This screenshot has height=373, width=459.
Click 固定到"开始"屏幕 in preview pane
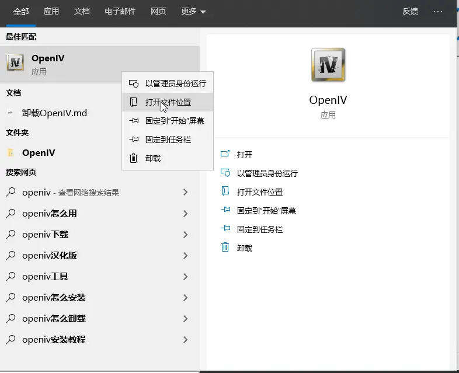coord(266,211)
